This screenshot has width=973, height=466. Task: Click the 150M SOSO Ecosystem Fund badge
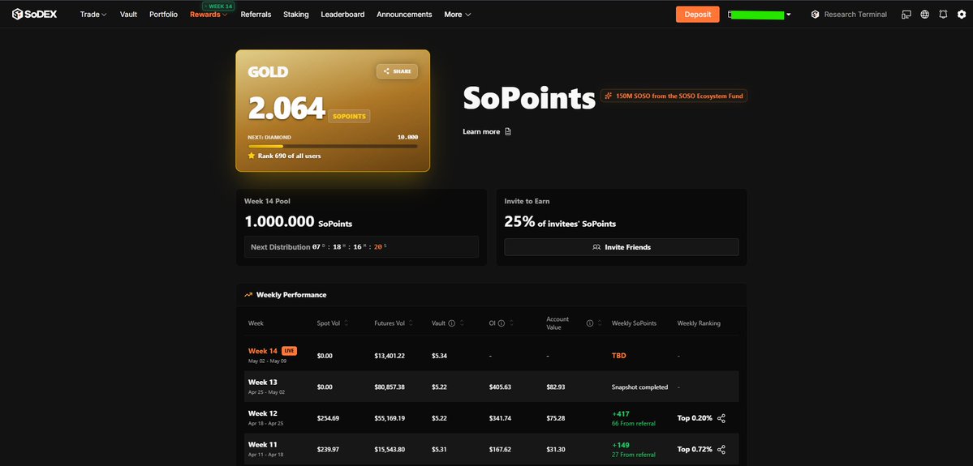click(674, 96)
